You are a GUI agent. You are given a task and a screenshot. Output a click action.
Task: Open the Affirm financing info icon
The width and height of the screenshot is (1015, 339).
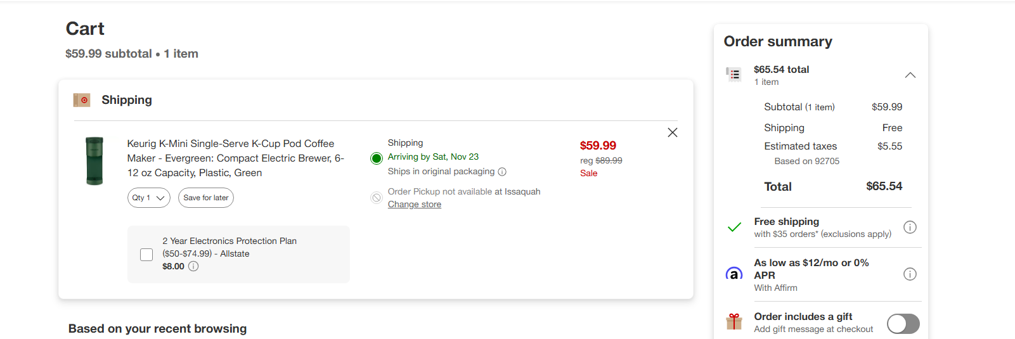[x=910, y=274]
